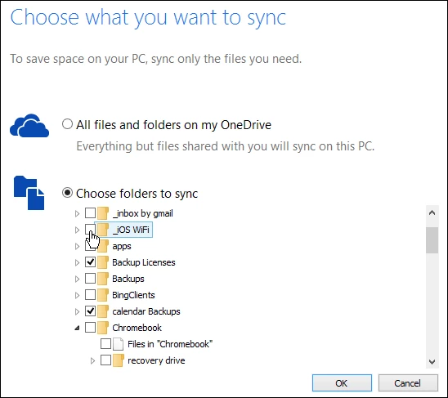This screenshot has width=448, height=398.
Task: Select the "BingClients" row label
Action: [133, 295]
